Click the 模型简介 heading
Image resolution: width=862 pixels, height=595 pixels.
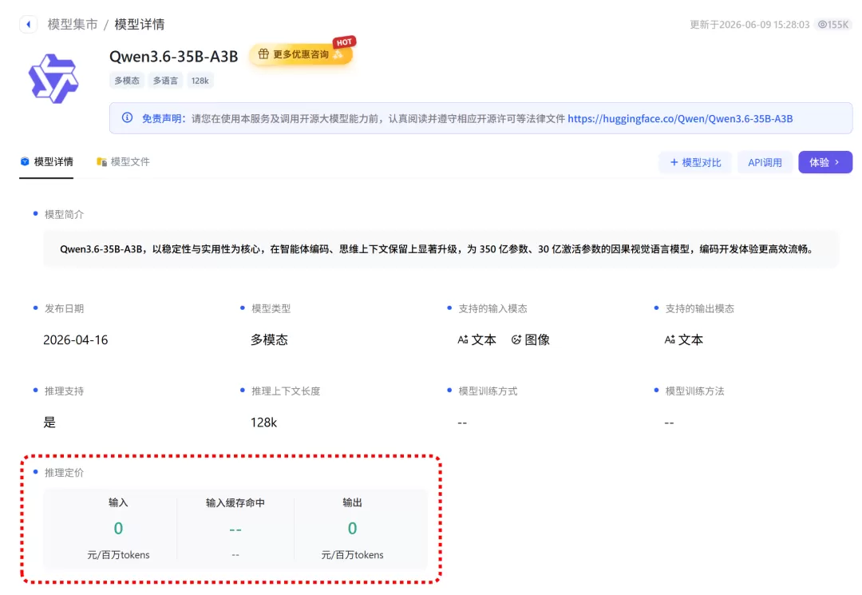point(65,215)
